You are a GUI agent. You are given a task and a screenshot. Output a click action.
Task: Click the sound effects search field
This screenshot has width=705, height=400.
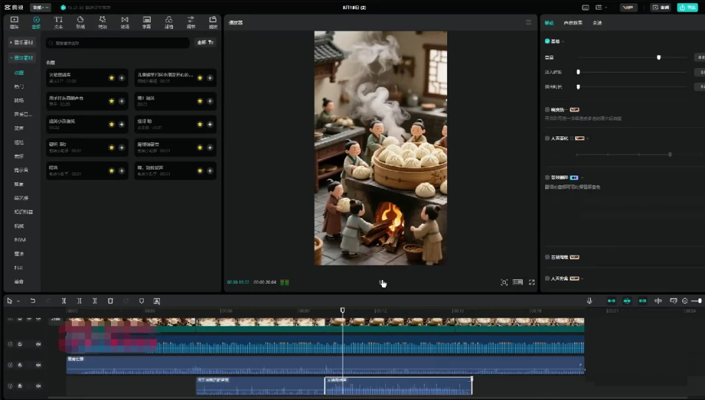click(x=117, y=42)
